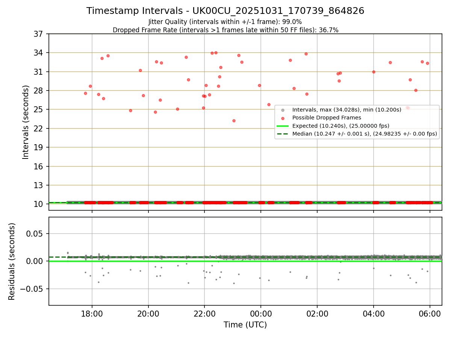The image size is (451, 338).
Task: Click the gray dot marker in the legend
Action: coord(283,110)
